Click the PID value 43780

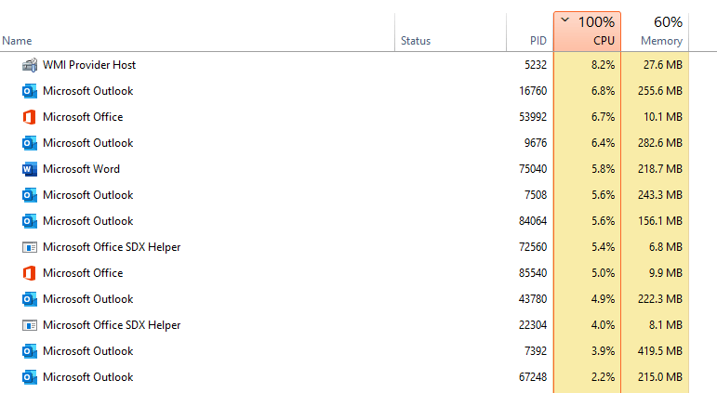(533, 299)
